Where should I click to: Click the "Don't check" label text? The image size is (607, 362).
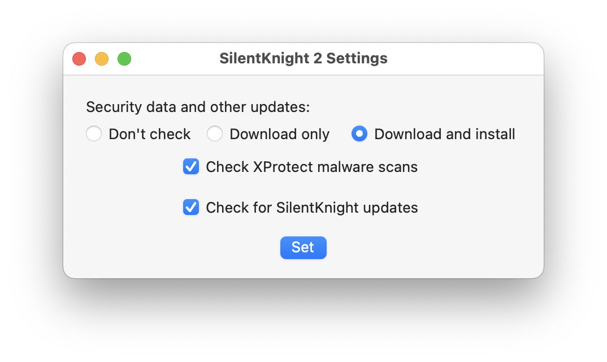point(149,134)
